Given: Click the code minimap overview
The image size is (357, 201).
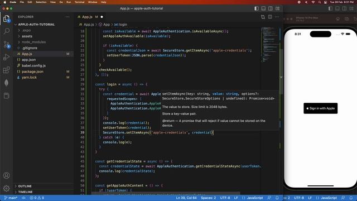Looking at the screenshot, I should pyautogui.click(x=269, y=45).
